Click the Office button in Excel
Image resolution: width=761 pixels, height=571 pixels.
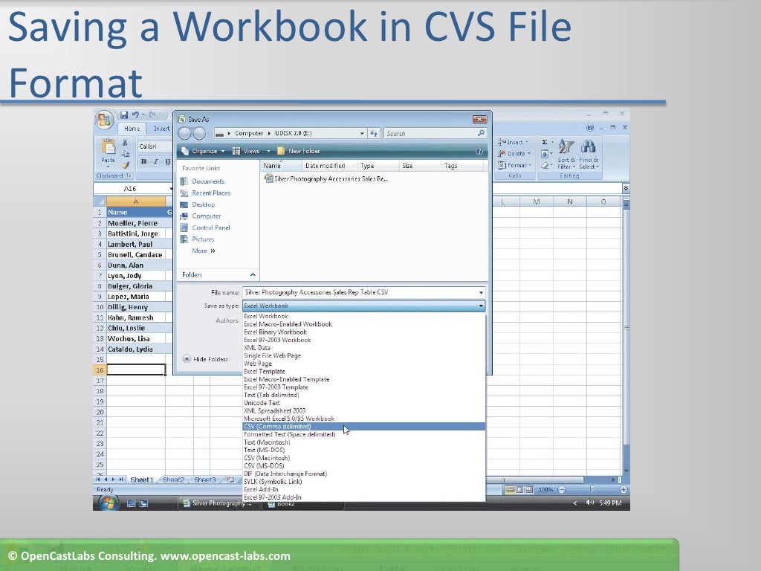point(104,120)
